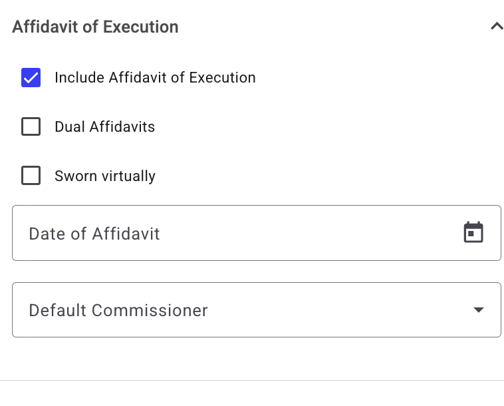504x406 pixels.
Task: Click the Default Commissioner dropdown arrow
Action: (x=479, y=309)
